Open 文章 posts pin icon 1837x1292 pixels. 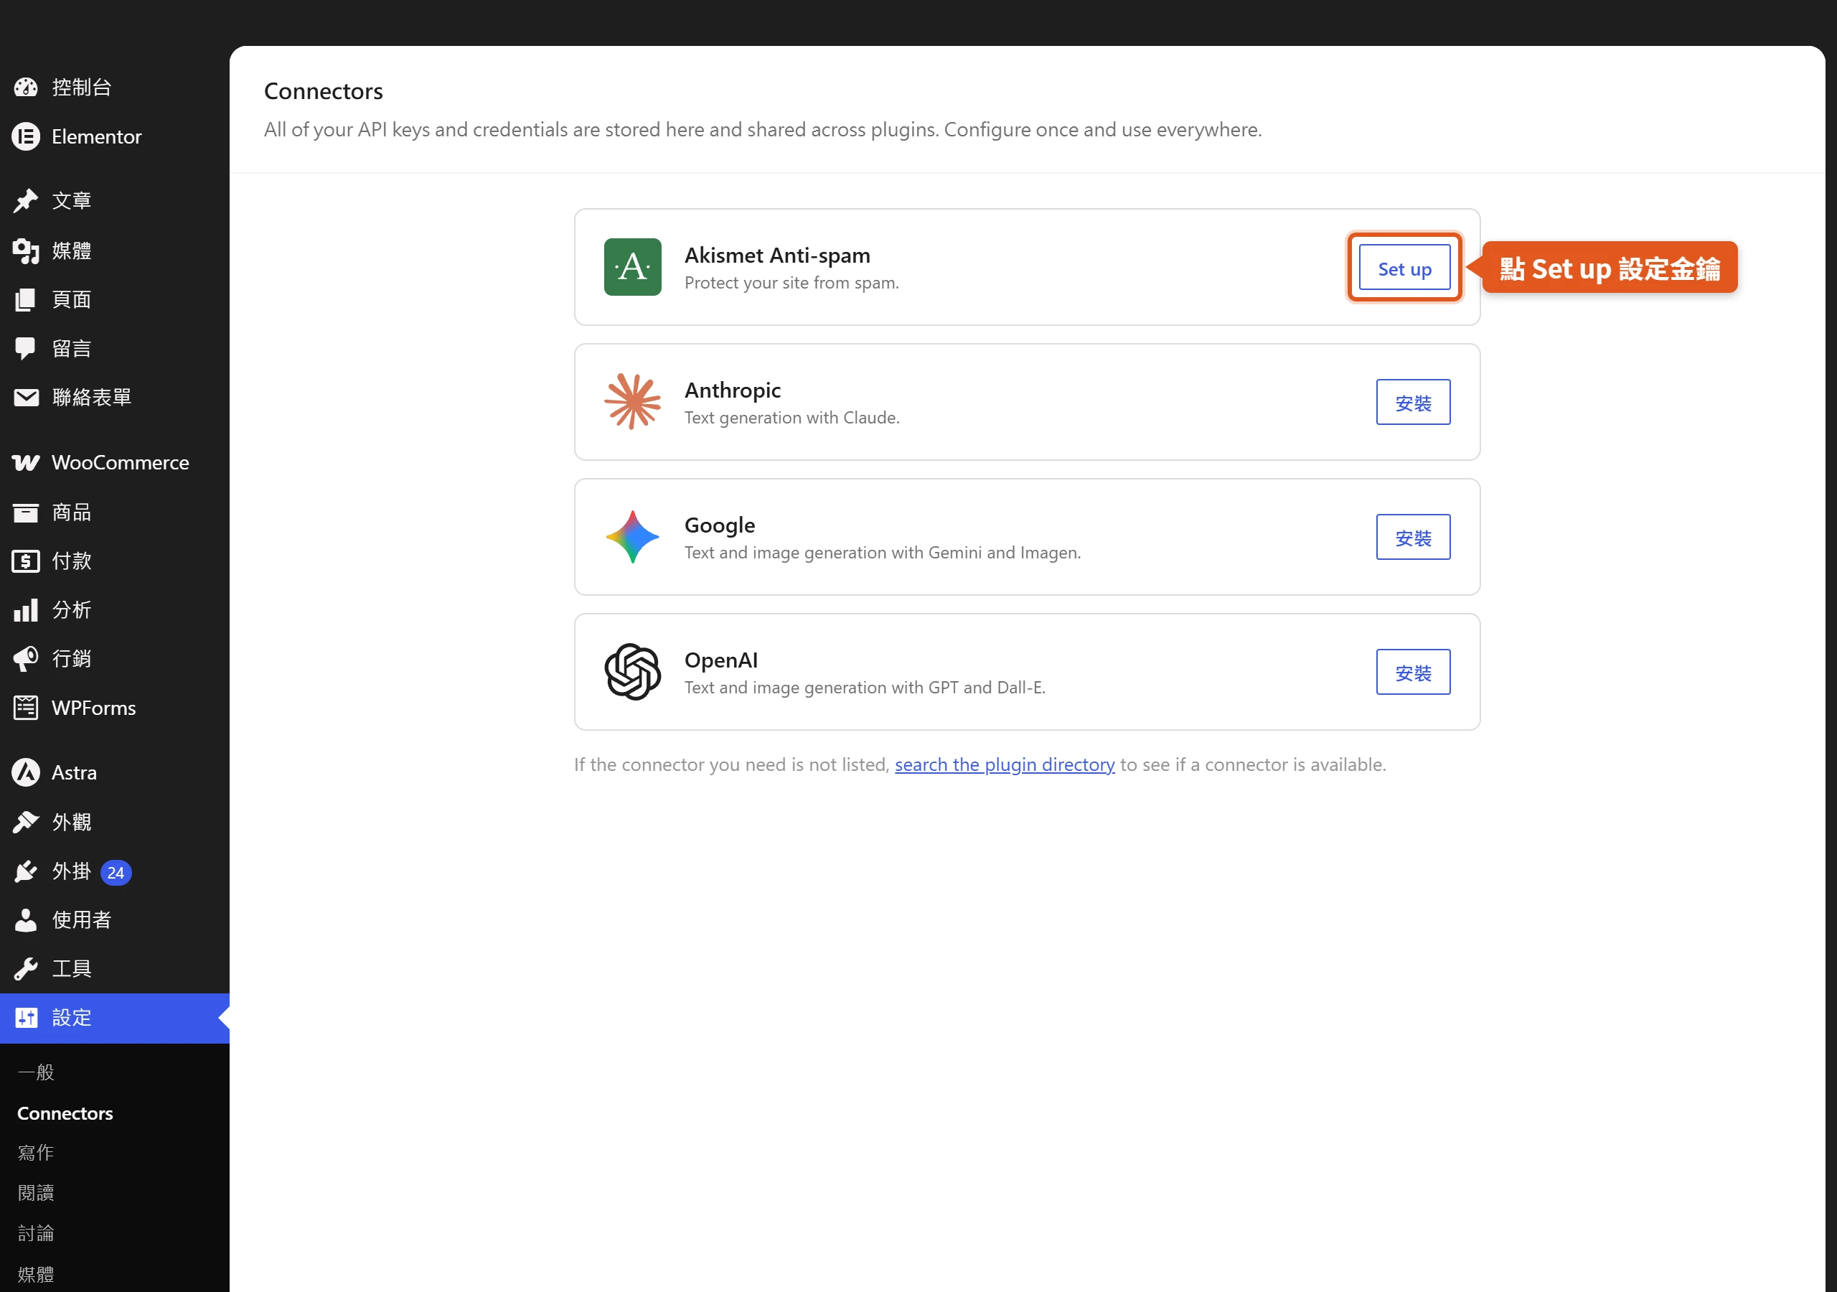[26, 201]
